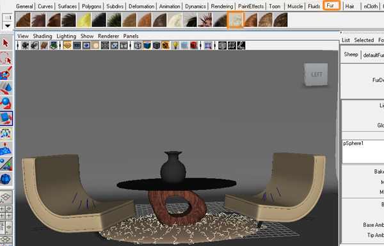Open the viewport Shading menu
Screen dimensions: 384x246
tap(42, 36)
